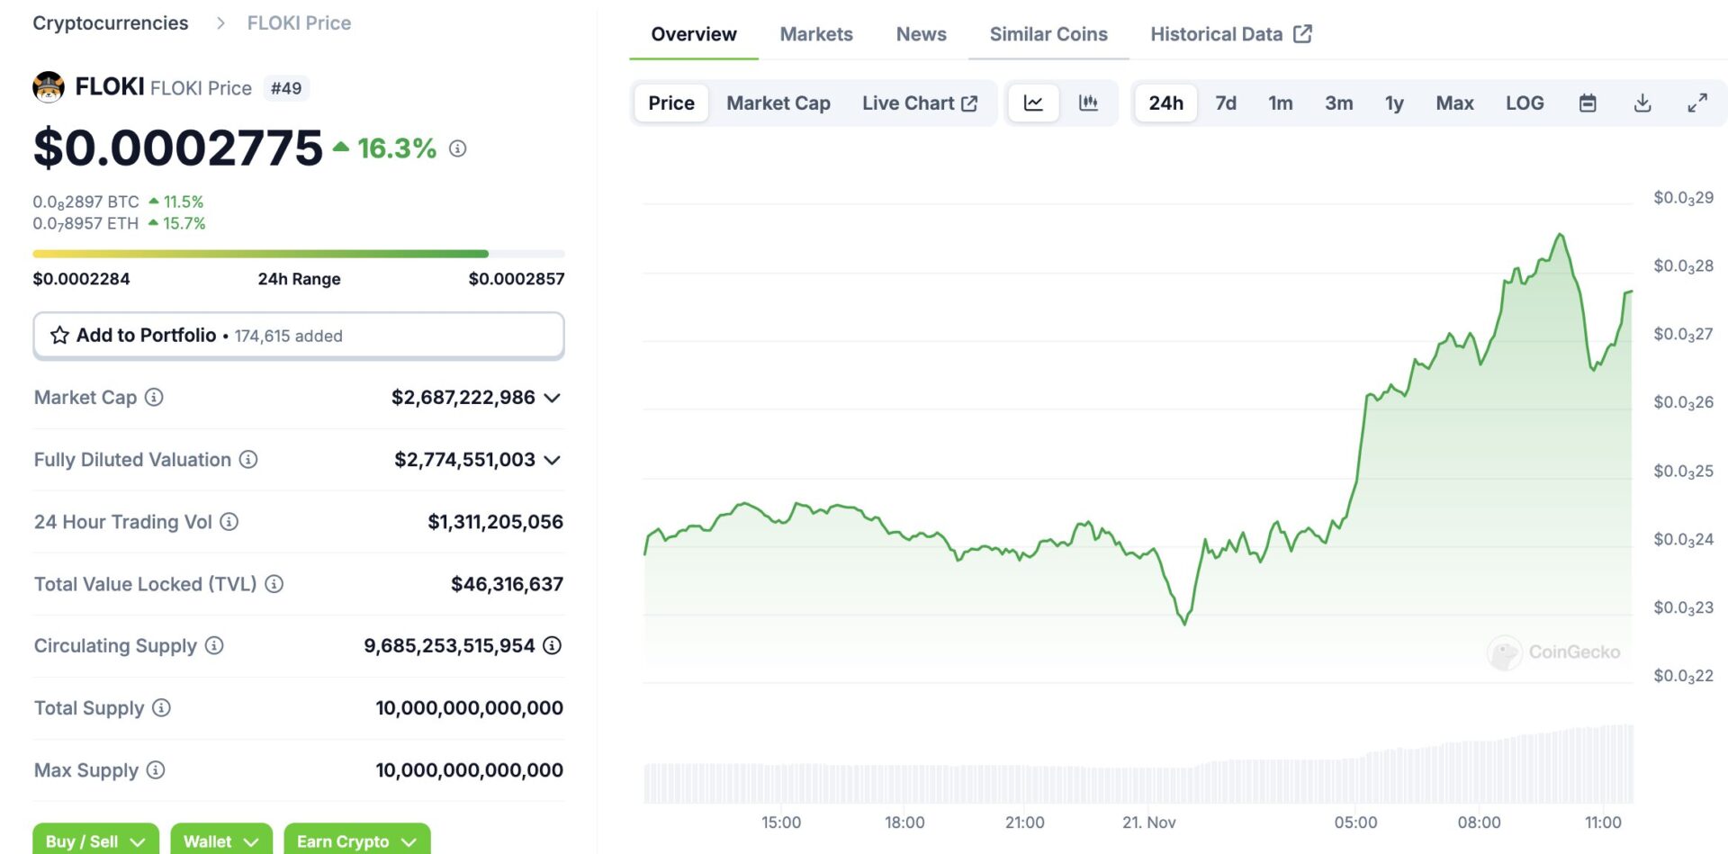This screenshot has height=854, width=1728.
Task: Open the calendar date range icon
Action: click(1588, 103)
